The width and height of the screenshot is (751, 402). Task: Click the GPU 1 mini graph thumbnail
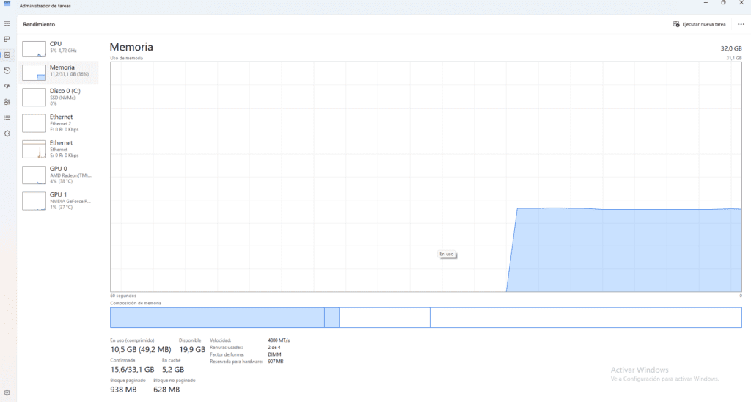point(34,201)
